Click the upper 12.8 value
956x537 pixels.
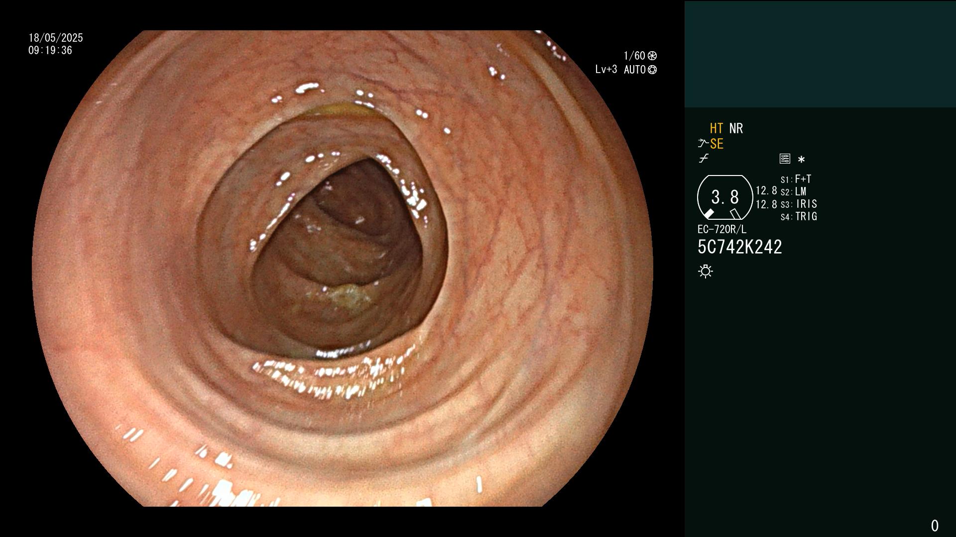766,190
